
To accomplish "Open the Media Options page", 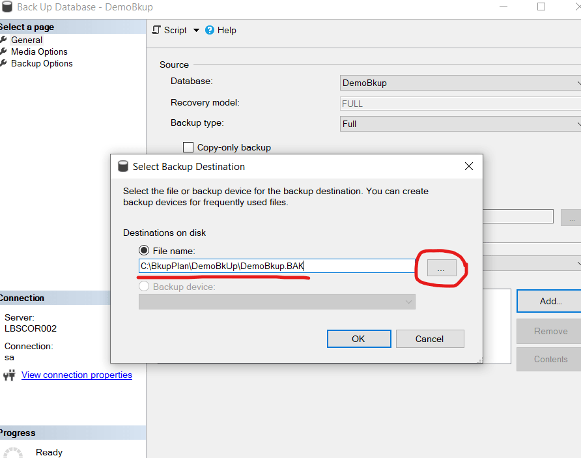I will click(x=39, y=51).
